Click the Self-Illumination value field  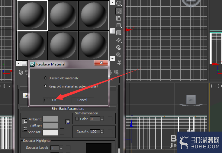pyautogui.click(x=95, y=119)
